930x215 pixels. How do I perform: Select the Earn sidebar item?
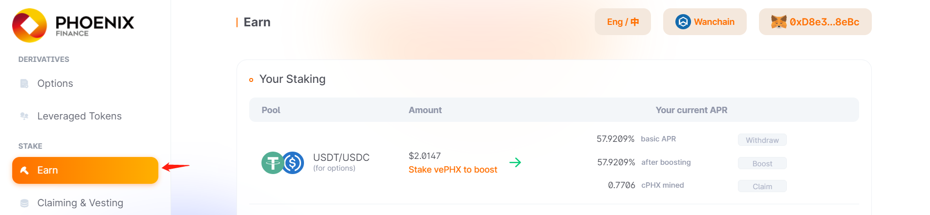(85, 170)
